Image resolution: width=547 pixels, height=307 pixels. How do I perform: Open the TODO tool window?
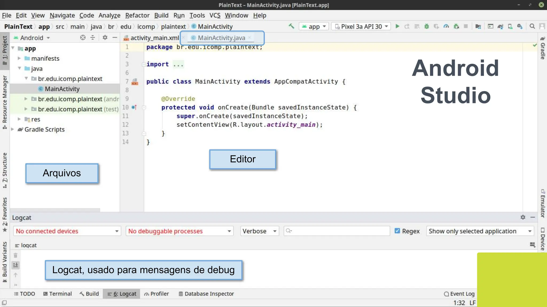pos(25,294)
